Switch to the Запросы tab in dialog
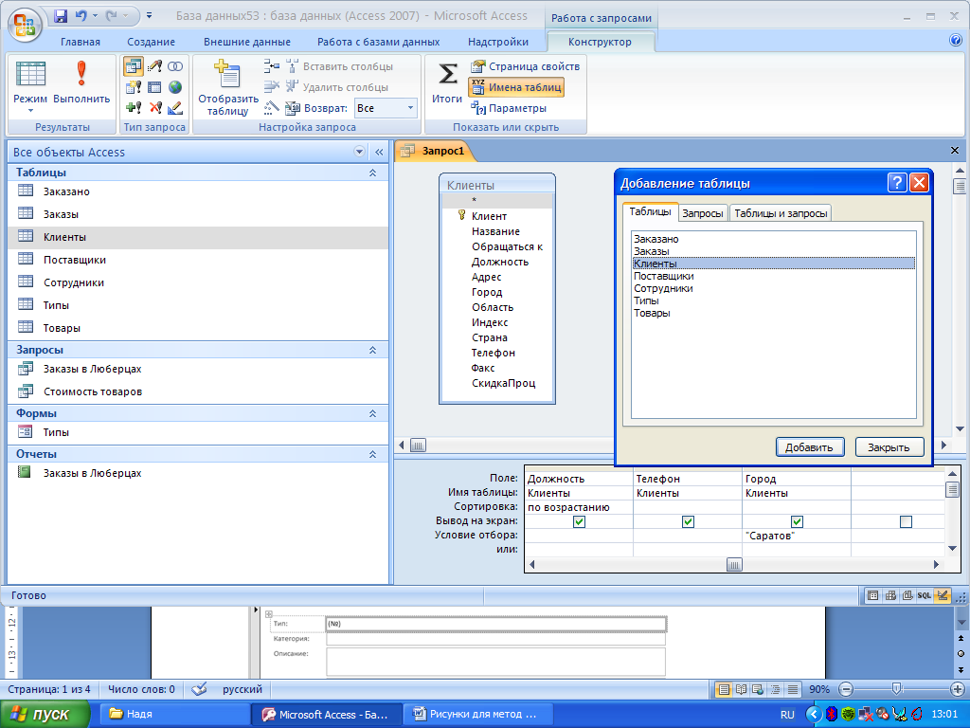Image resolution: width=970 pixels, height=728 pixels. (702, 213)
